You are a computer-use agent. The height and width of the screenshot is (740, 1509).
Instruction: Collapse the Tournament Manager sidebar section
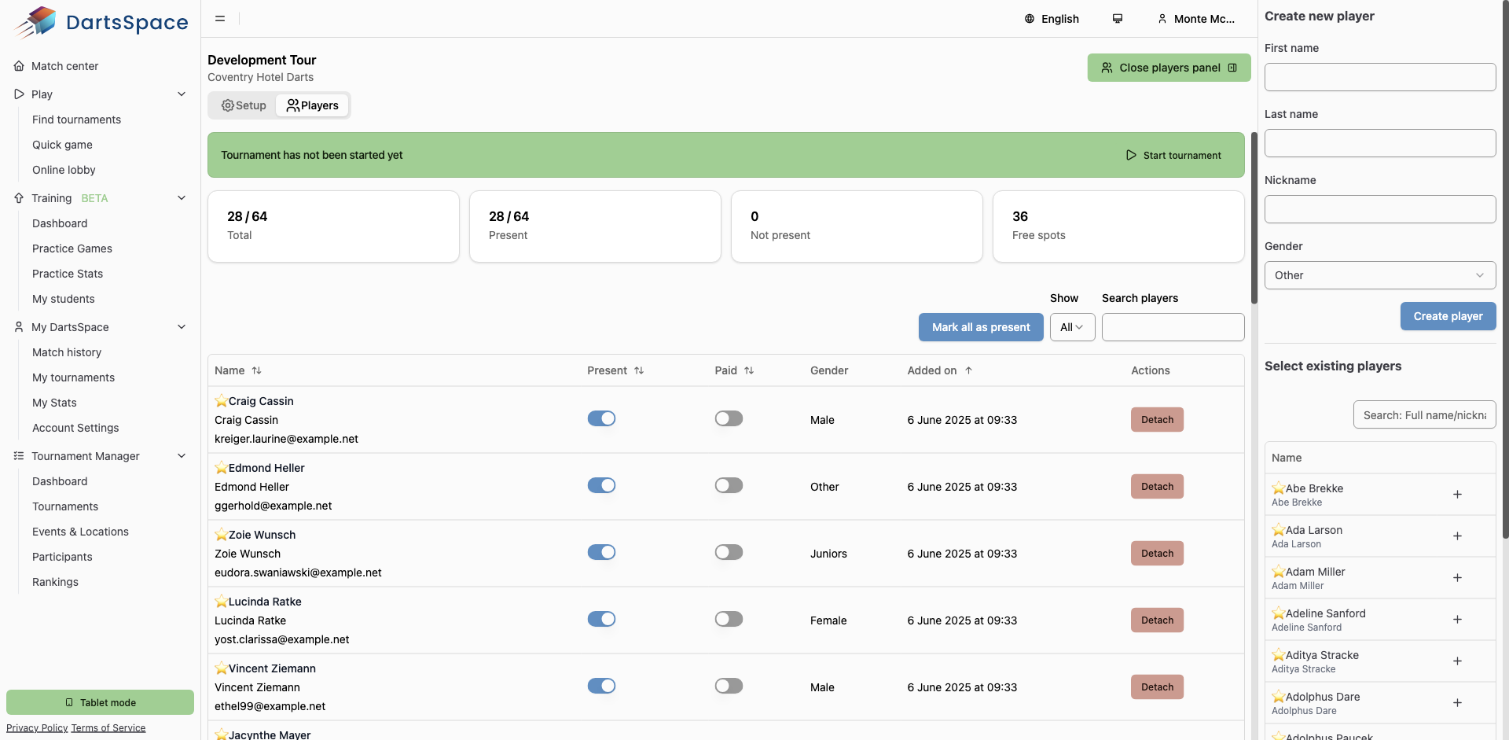[x=182, y=456]
